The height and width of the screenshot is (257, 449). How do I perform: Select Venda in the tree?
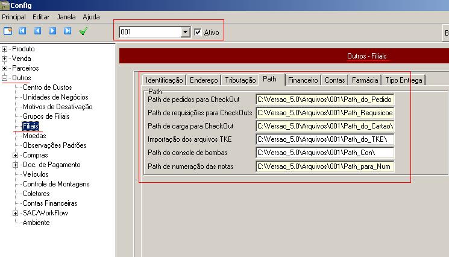click(22, 59)
